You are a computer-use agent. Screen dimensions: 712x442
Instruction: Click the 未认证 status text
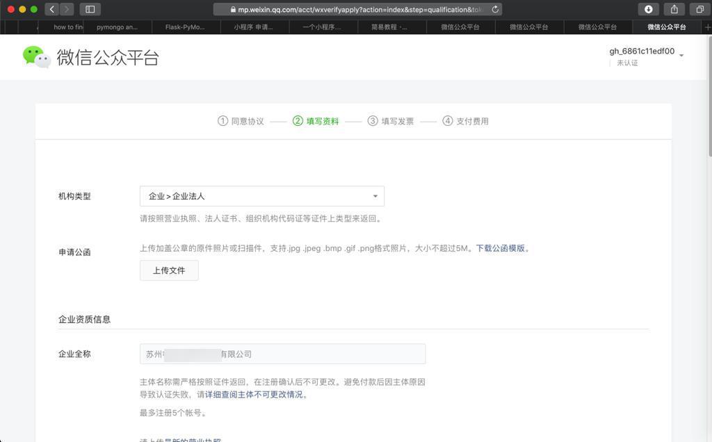pyautogui.click(x=627, y=63)
